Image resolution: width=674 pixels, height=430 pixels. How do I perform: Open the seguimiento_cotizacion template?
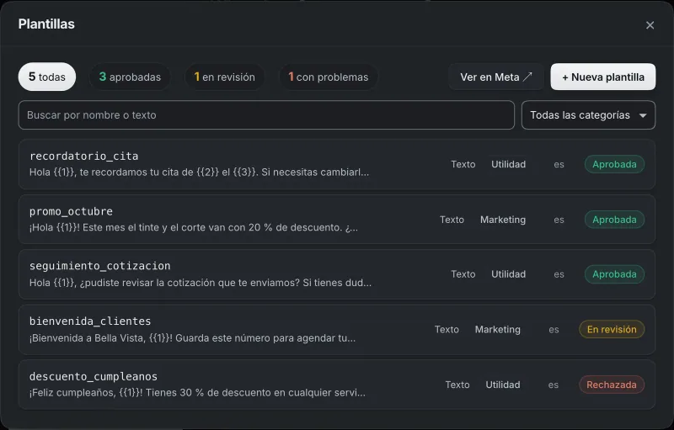click(x=336, y=274)
